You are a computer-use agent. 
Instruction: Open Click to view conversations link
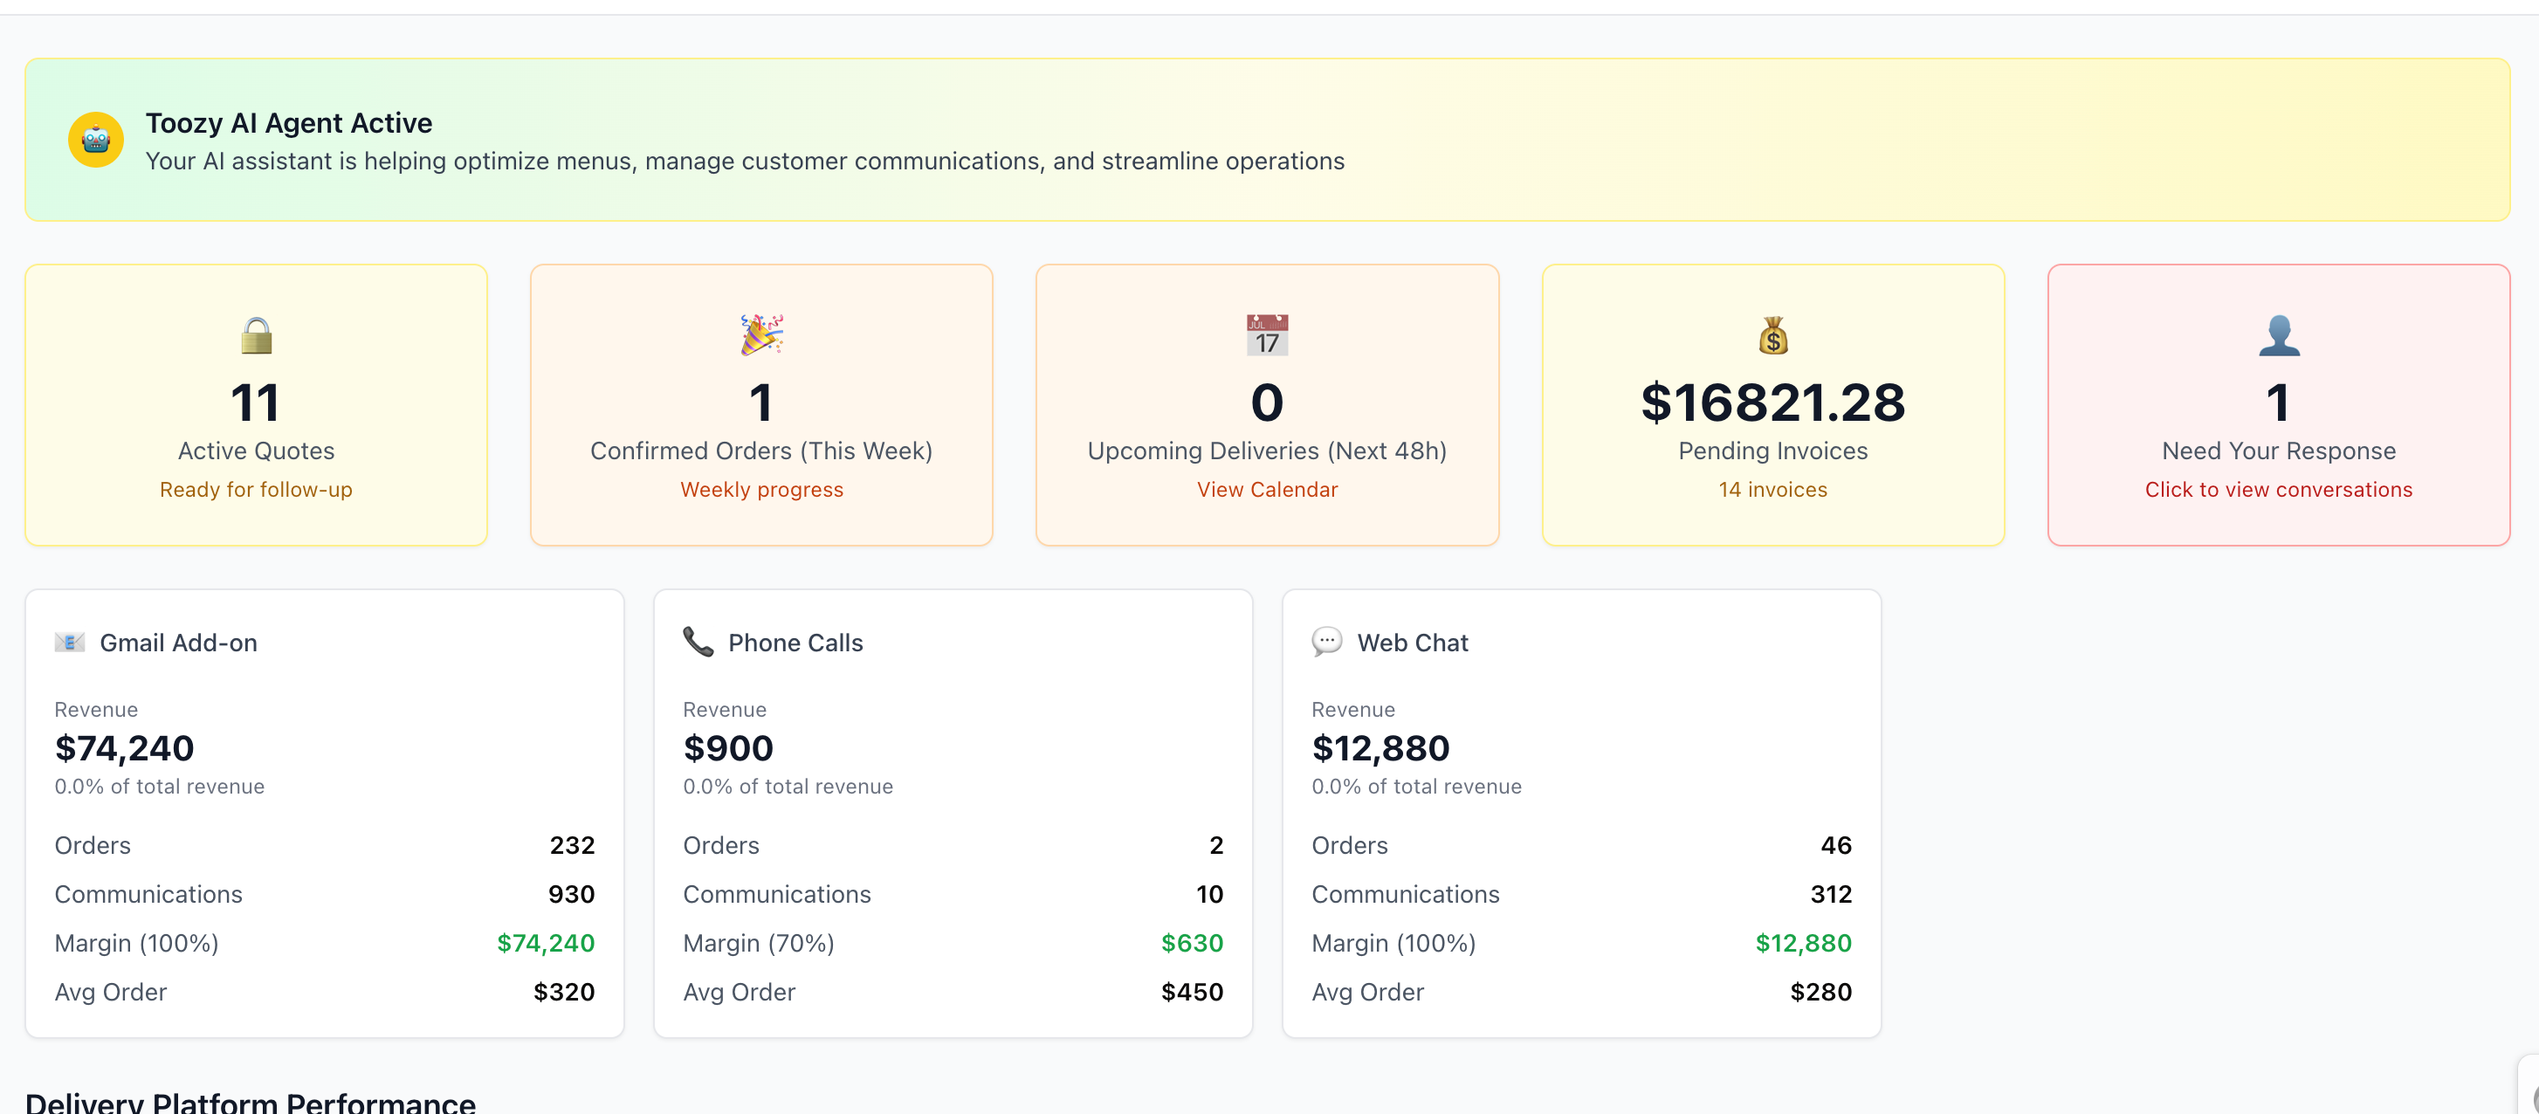(x=2278, y=490)
